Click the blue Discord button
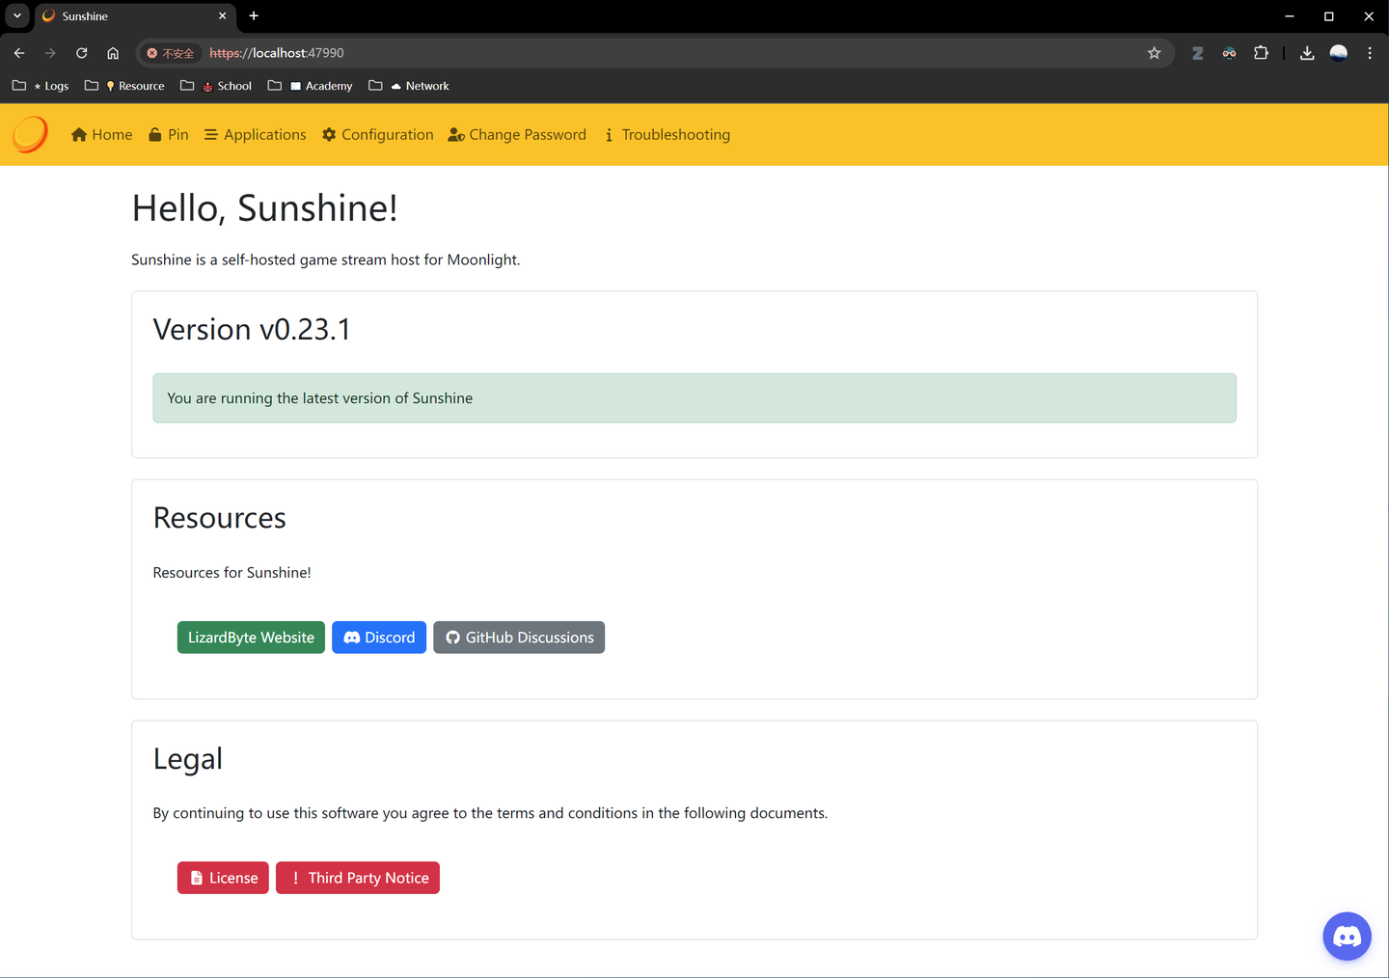The width and height of the screenshot is (1389, 978). (x=379, y=638)
